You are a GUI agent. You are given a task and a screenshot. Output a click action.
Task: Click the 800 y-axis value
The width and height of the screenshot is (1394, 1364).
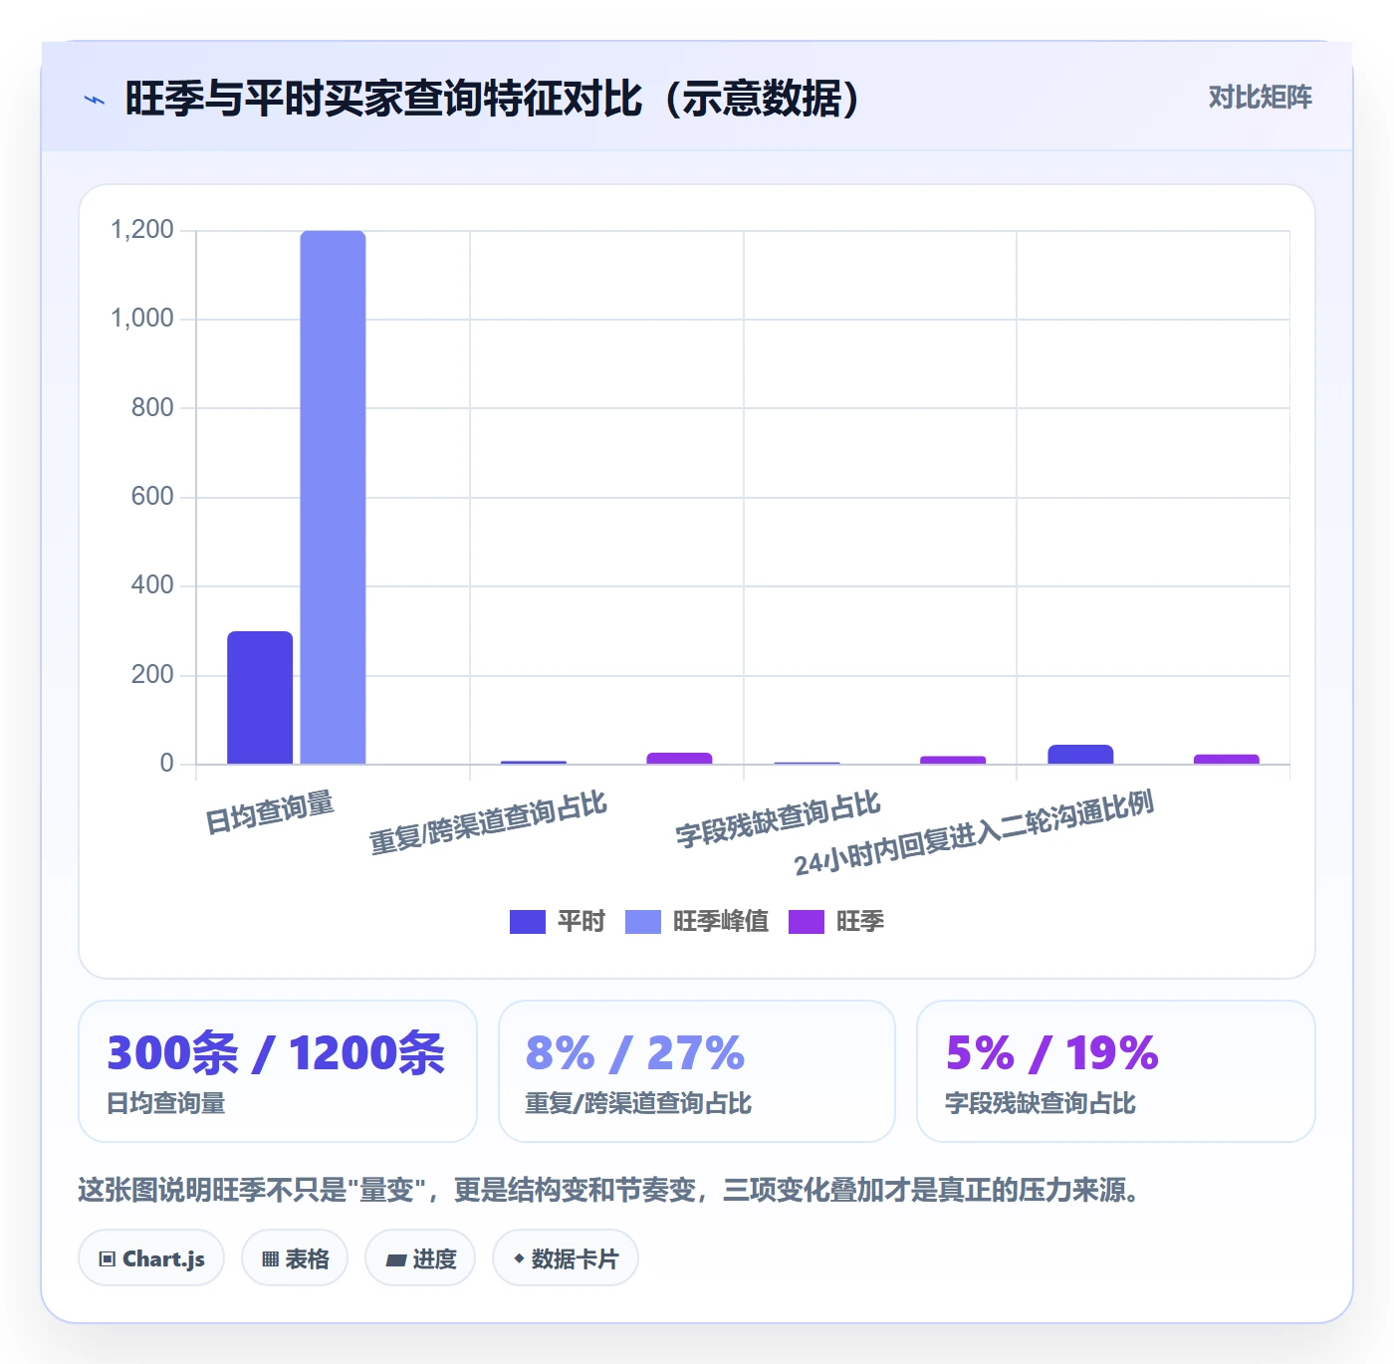pos(152,407)
